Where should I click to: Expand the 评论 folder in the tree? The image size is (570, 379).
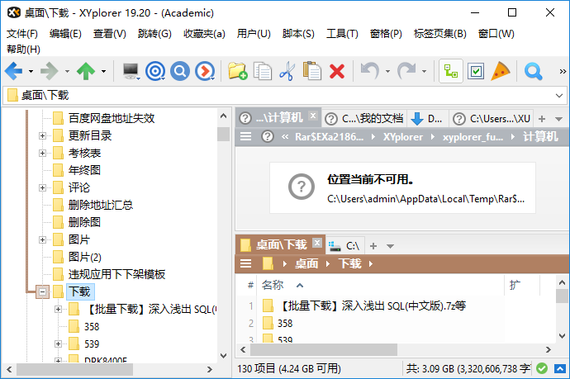[42, 188]
